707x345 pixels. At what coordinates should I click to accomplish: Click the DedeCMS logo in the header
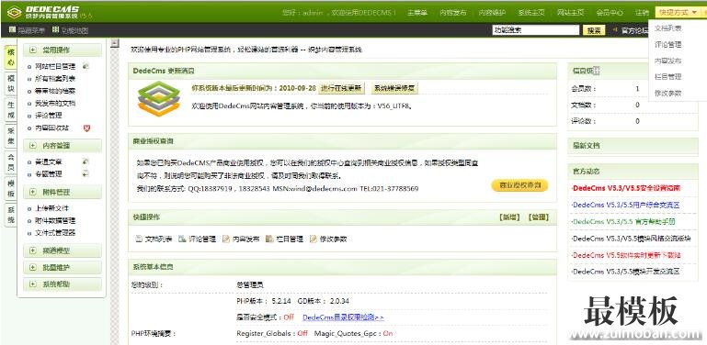49,12
